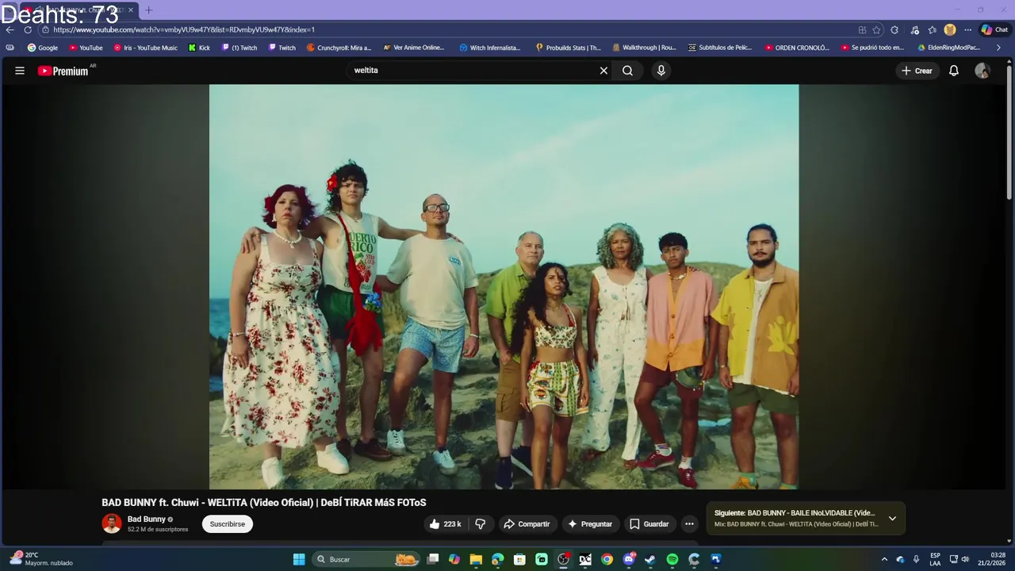This screenshot has width=1015, height=571.
Task: Open browser settings and more menu
Action: point(967,29)
